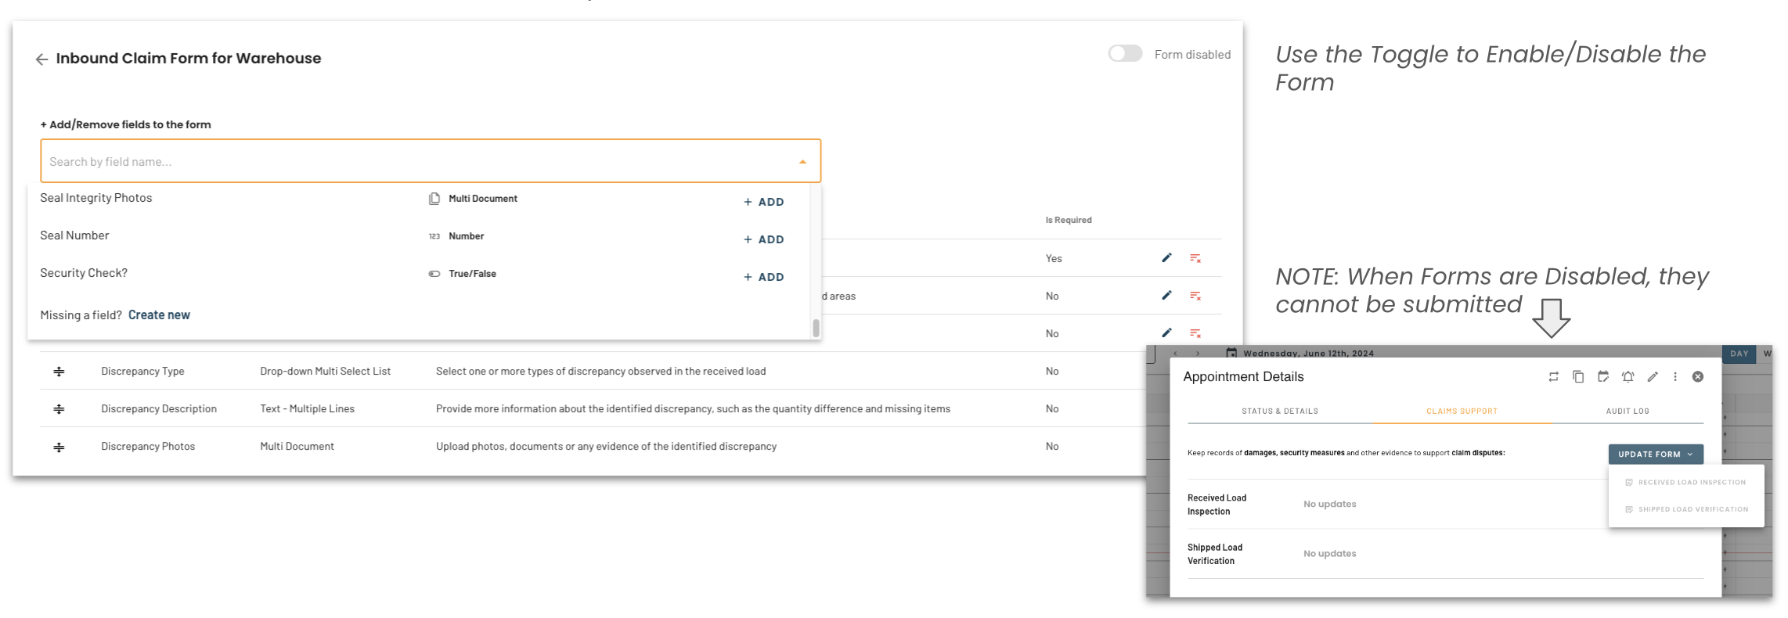Screen dimensions: 1788x618
Task: Edit the field in the row ending with areas
Action: point(1166,295)
